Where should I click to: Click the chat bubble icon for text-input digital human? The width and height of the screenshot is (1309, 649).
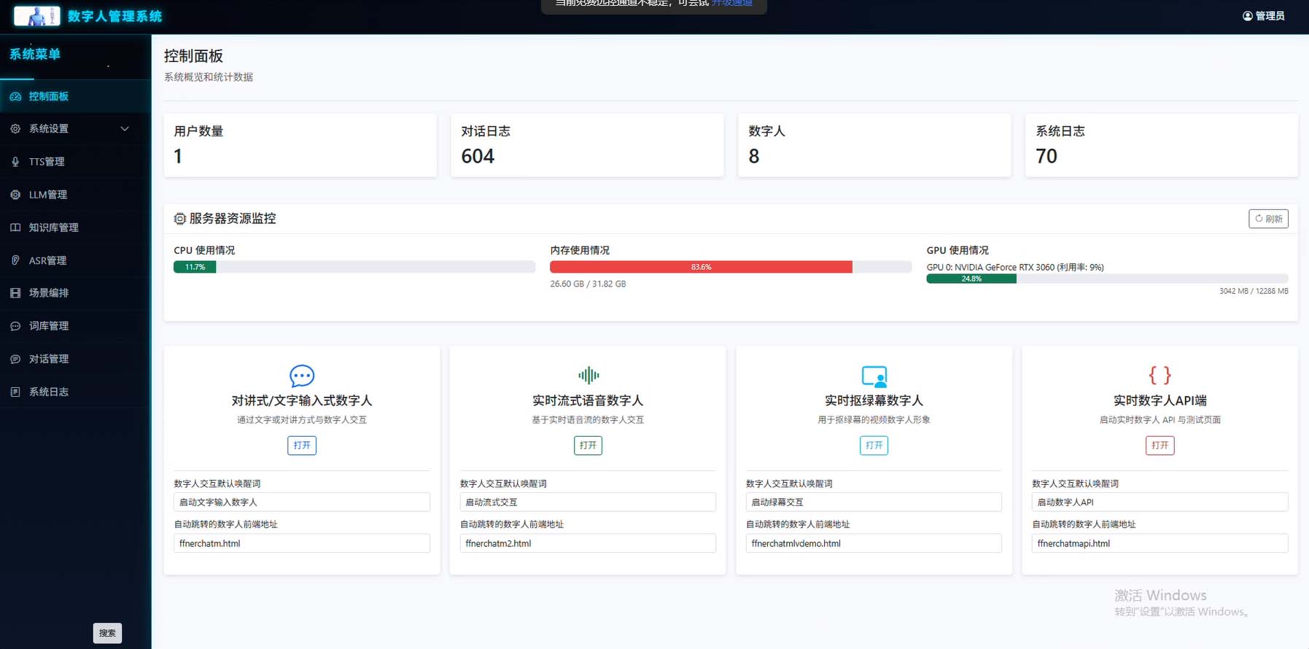[x=302, y=376]
